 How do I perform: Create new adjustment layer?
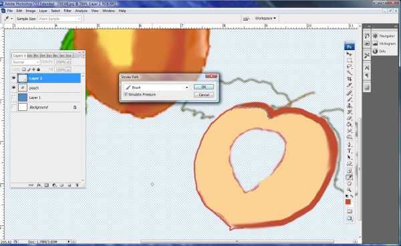click(54, 185)
